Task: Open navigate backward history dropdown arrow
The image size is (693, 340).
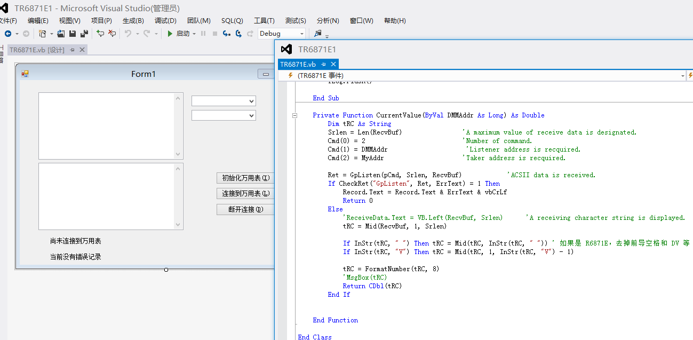Action: pyautogui.click(x=17, y=34)
